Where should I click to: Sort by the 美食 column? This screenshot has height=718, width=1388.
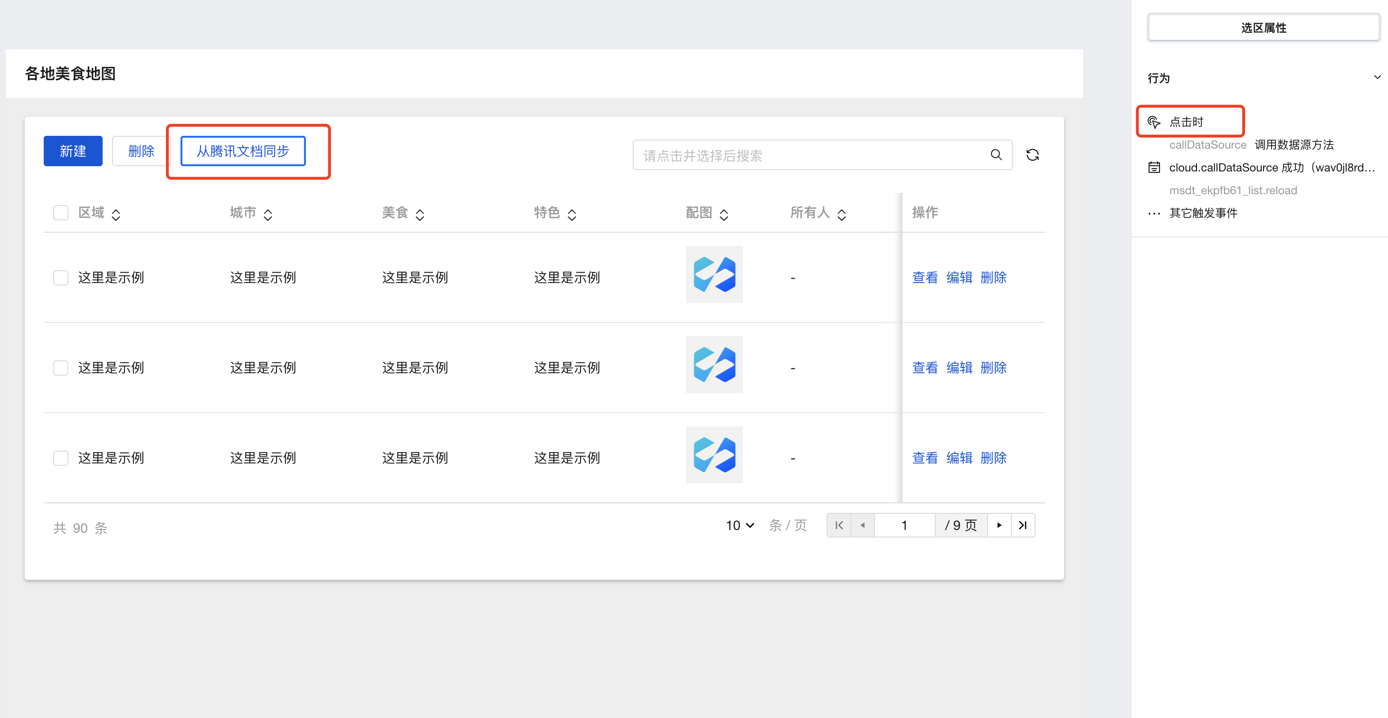pos(420,214)
